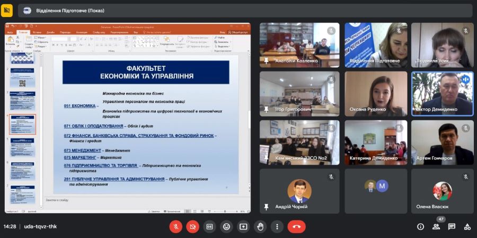Screen dimensions: 477x238
Task: Expand the Выделить select dropdown
Action: point(222,47)
